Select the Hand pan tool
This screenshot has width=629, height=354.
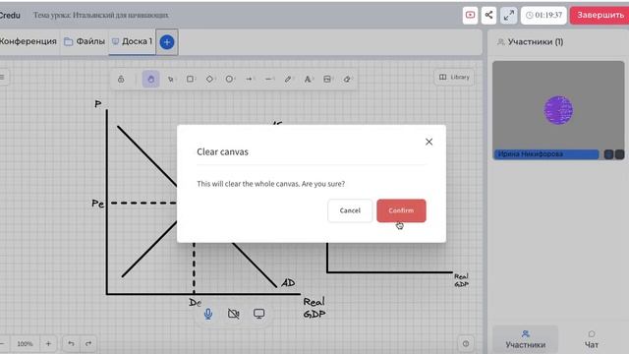point(150,79)
